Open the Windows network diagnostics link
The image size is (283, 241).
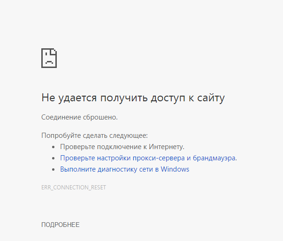click(x=124, y=169)
